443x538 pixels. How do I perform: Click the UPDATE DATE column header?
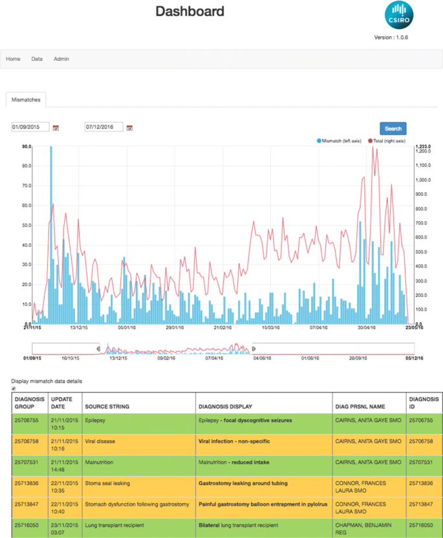pyautogui.click(x=62, y=403)
